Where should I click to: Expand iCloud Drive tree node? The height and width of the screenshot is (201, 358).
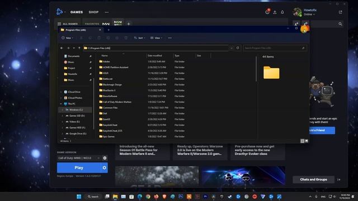[61, 92]
